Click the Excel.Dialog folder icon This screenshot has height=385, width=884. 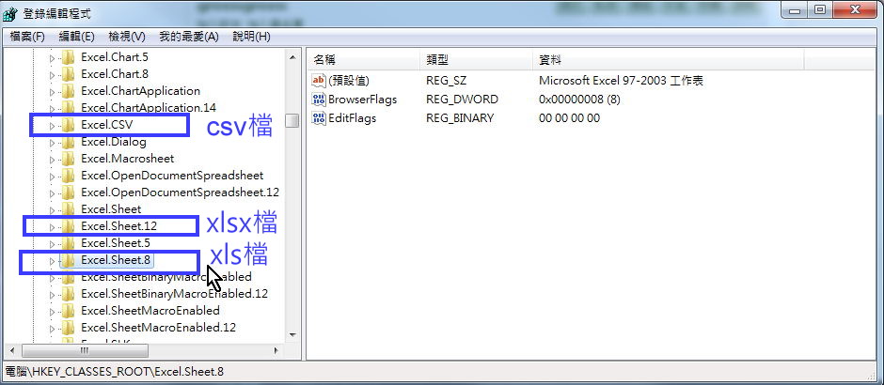[x=68, y=142]
